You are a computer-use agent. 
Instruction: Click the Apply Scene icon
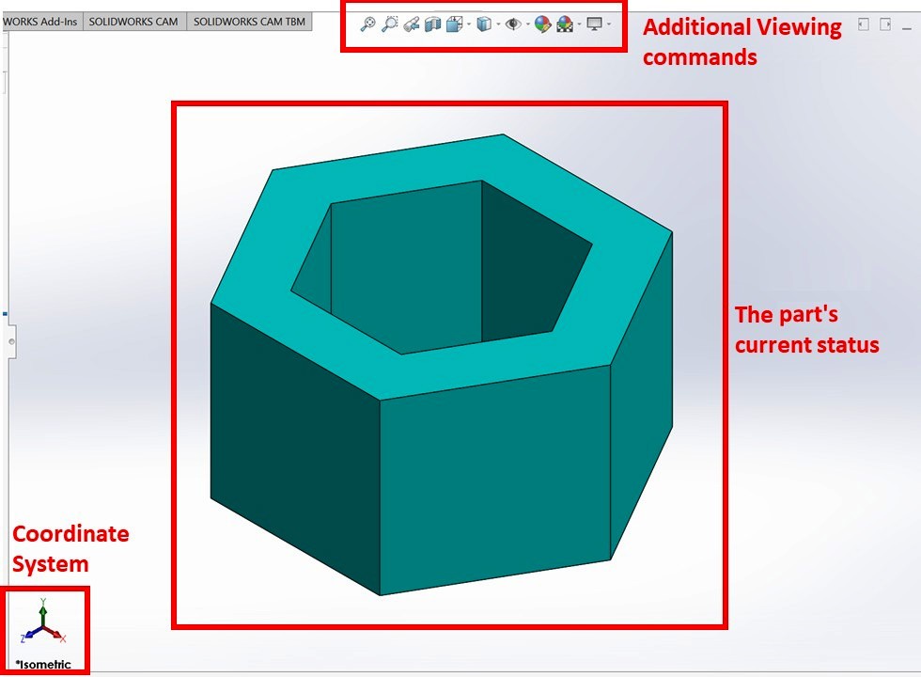565,24
